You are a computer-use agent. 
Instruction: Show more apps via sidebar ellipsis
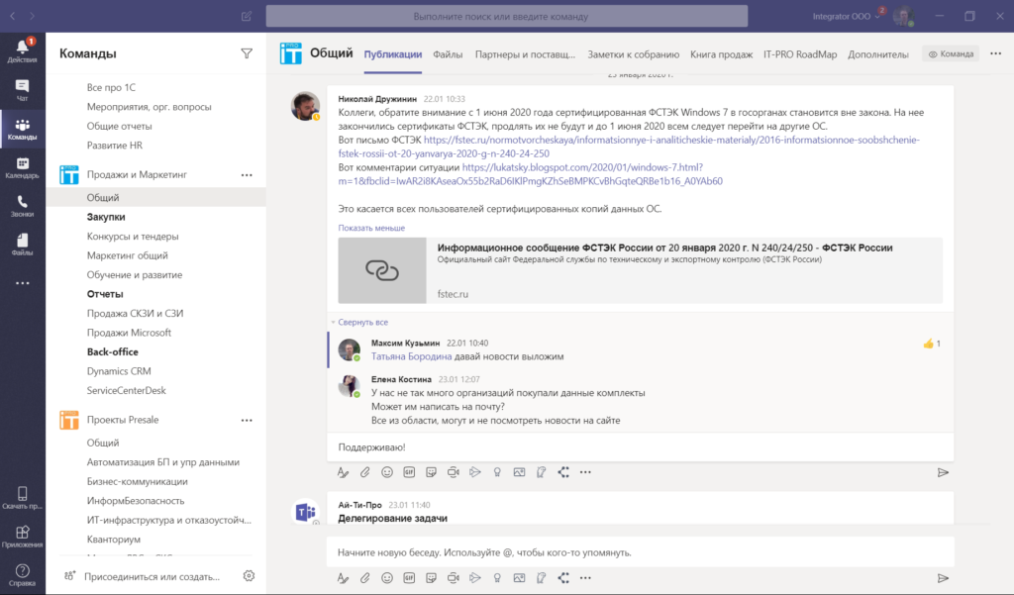click(22, 283)
